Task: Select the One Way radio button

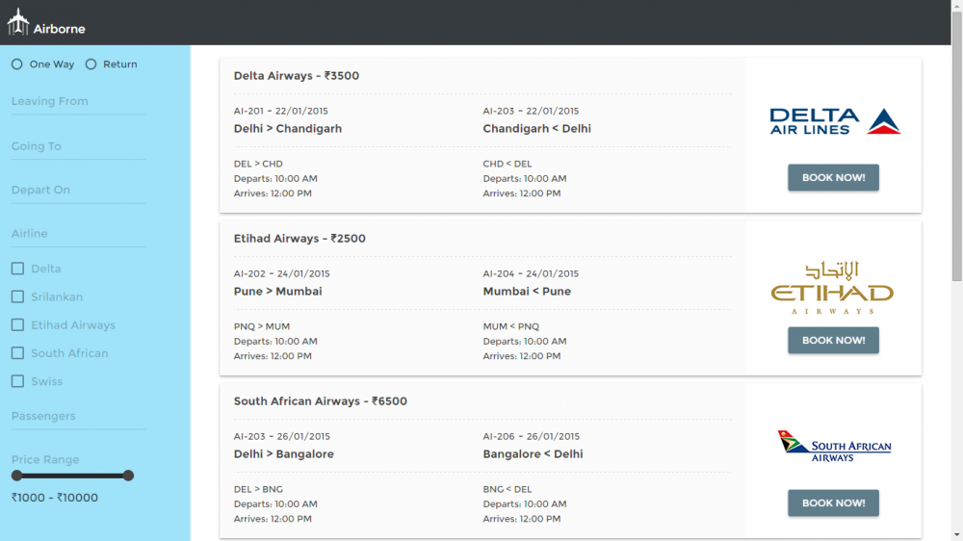Action: pyautogui.click(x=17, y=64)
